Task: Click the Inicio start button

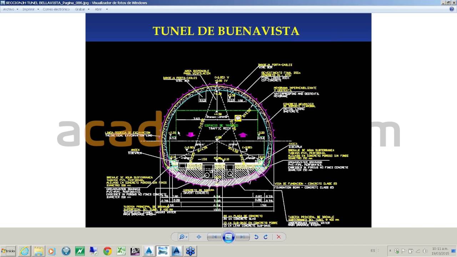Action: (8, 251)
